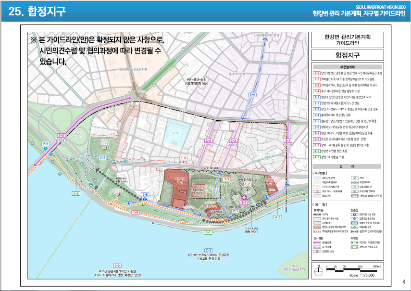The image size is (411, 291).
Task: Click the '한강변 관리기본계획 가이드라인' title box
Action: 347,40
